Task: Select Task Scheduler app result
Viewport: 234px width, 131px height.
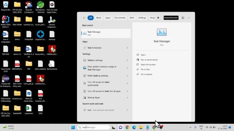Action: (106, 48)
